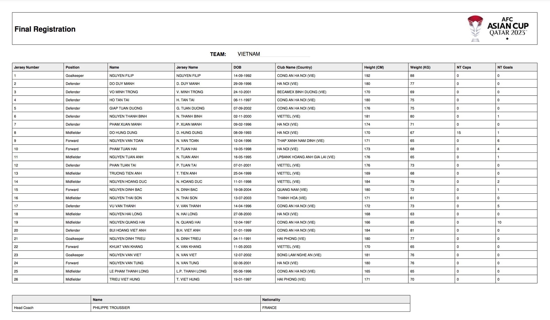This screenshot has width=550, height=320.
Task: Click the club THANH HOA (VIE)
Action: (292, 198)
